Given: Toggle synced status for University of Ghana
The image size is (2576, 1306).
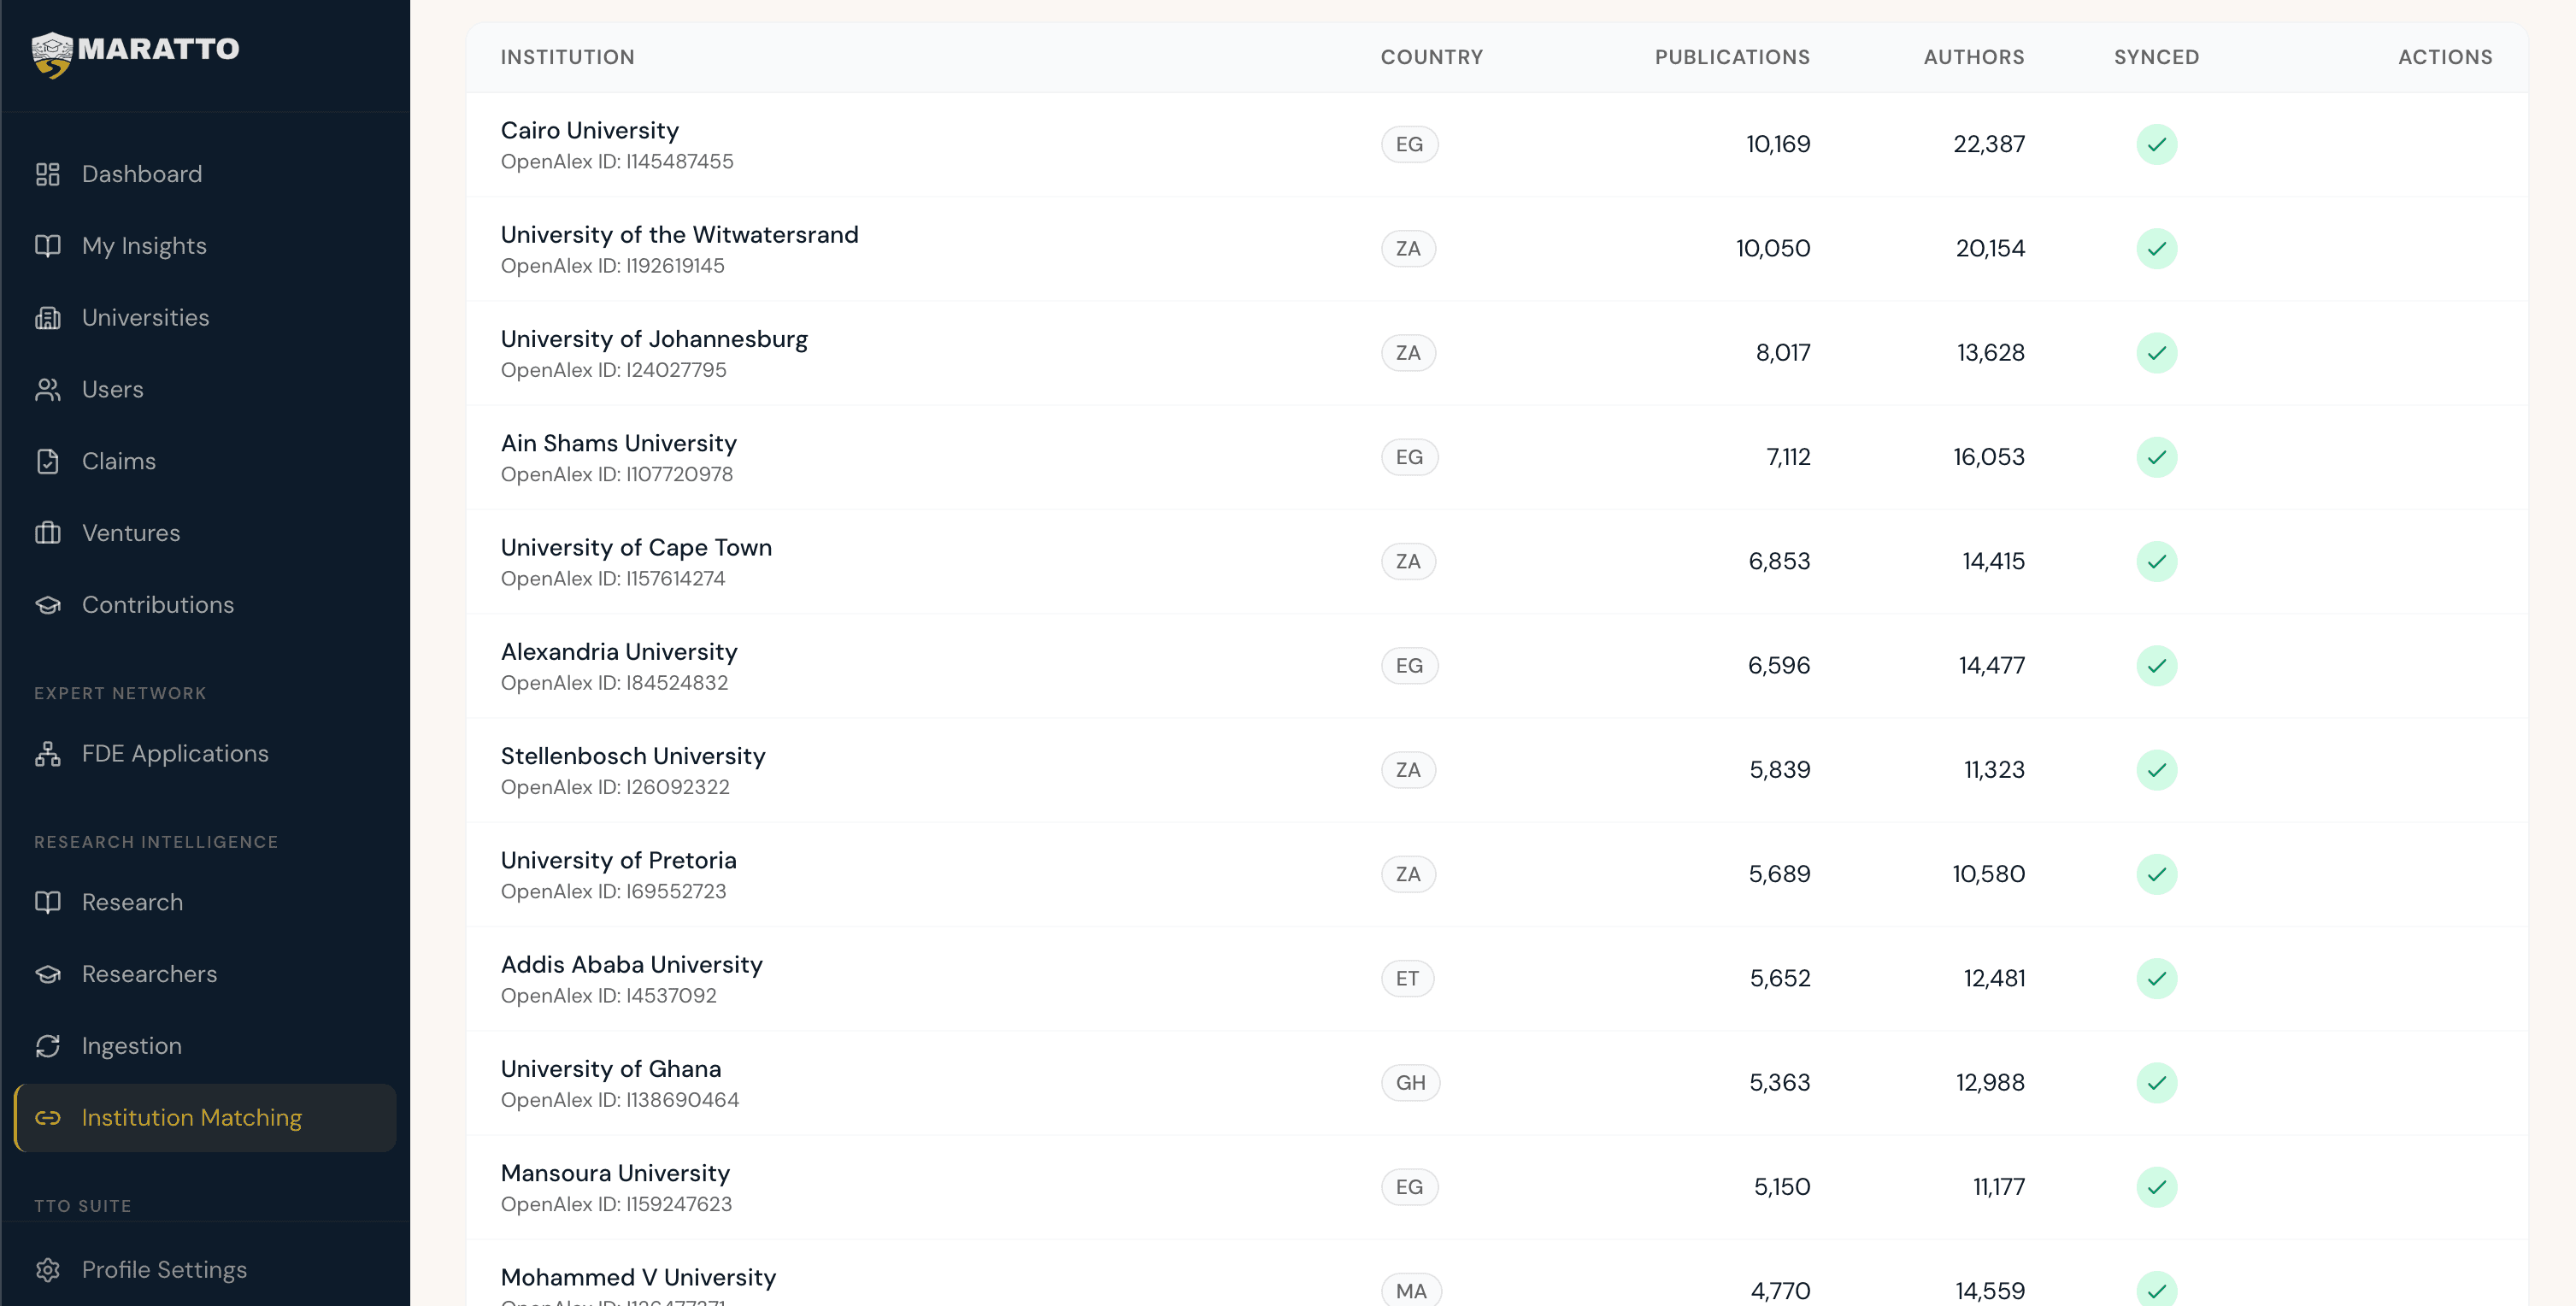Looking at the screenshot, I should [x=2157, y=1082].
